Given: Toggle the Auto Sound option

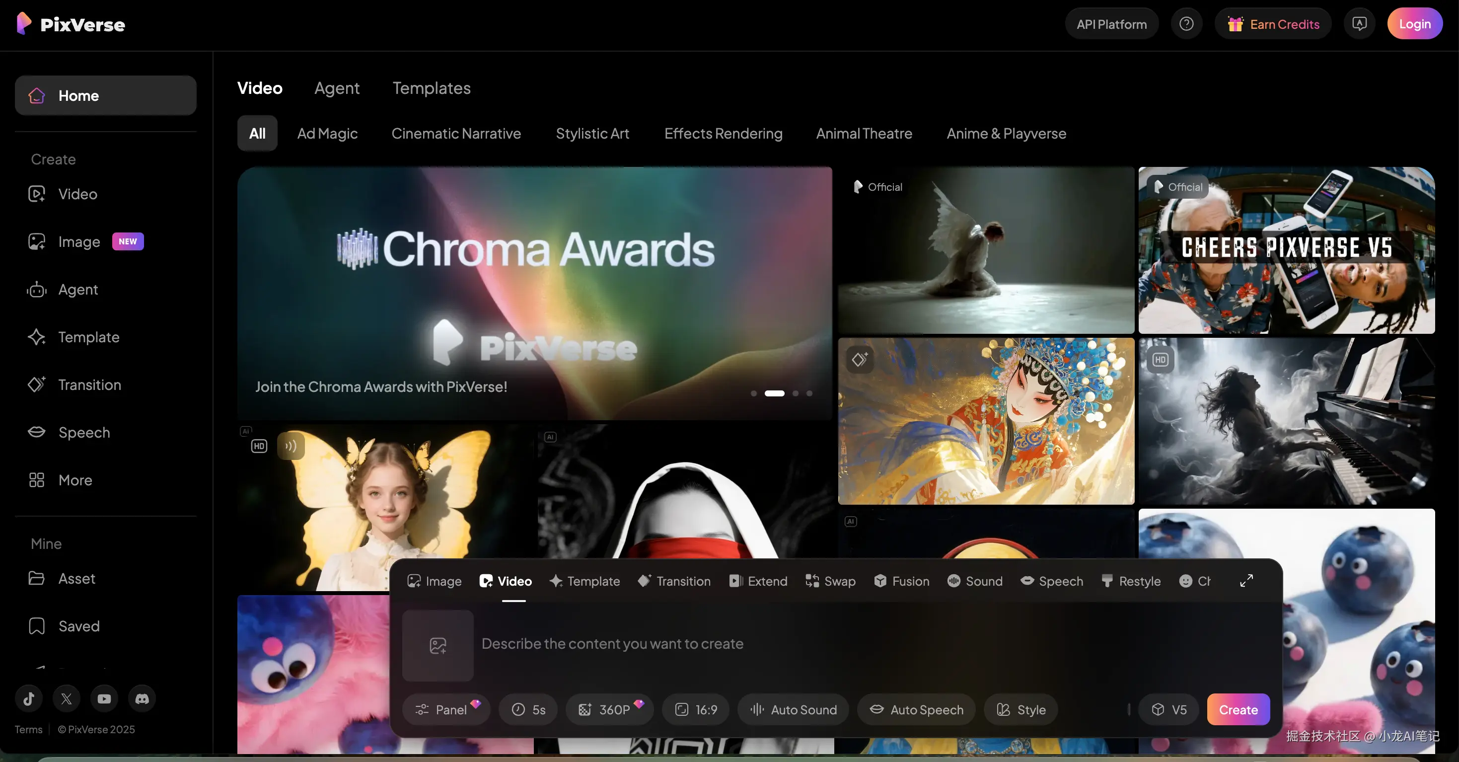Looking at the screenshot, I should 793,709.
